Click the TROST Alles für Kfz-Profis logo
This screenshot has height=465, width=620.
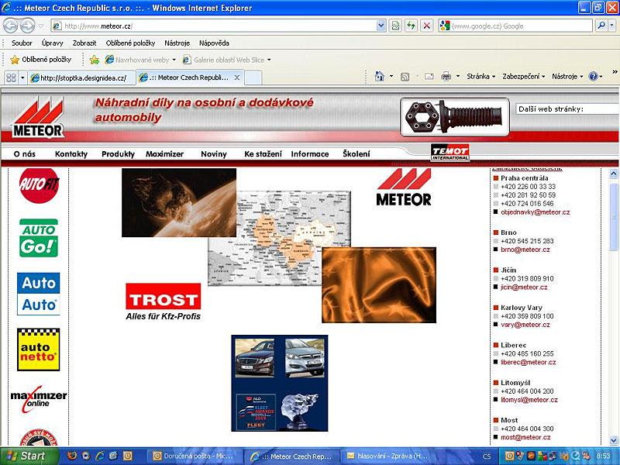click(x=164, y=301)
